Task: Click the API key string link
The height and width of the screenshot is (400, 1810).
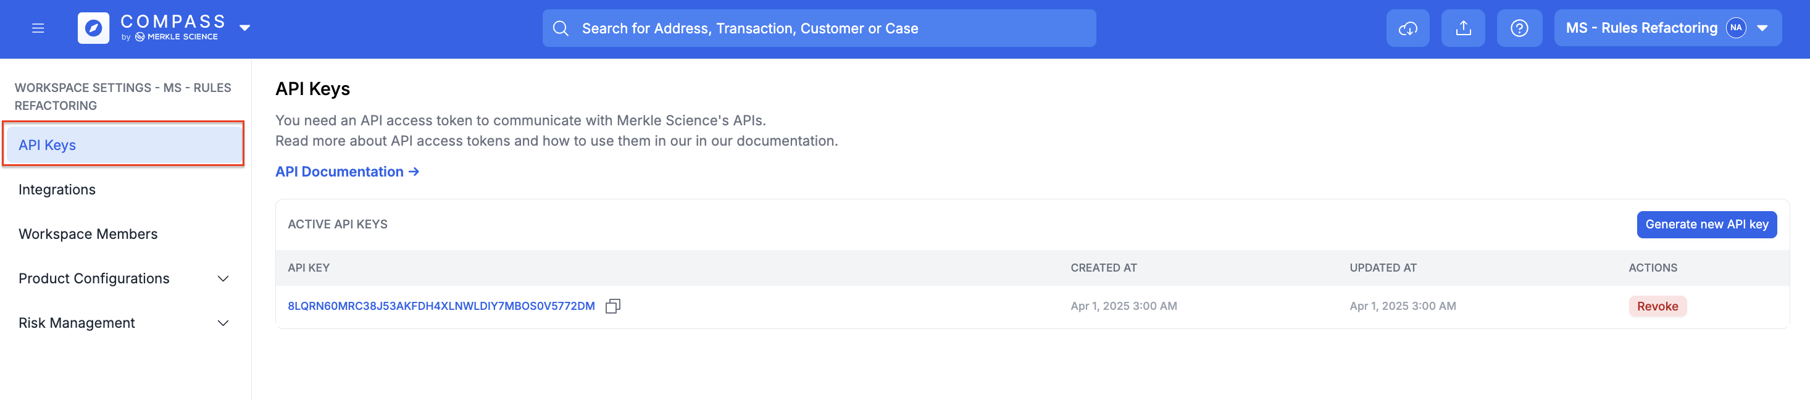Action: point(441,306)
